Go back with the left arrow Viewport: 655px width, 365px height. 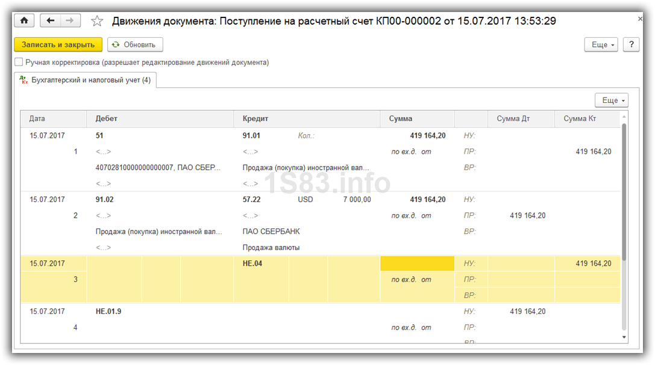50,20
